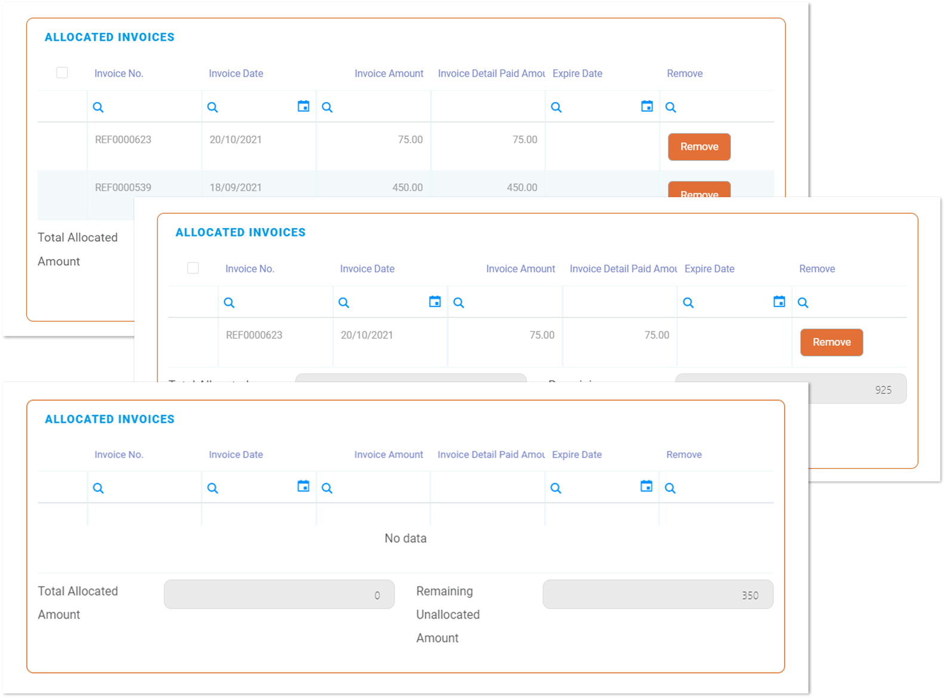Remove invoice REF0000539 dated 18/09/2021
This screenshot has width=947, height=700.
click(x=699, y=190)
